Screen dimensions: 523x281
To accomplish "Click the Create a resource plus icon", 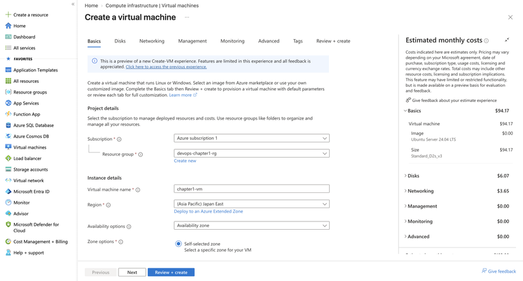I will pyautogui.click(x=8, y=15).
